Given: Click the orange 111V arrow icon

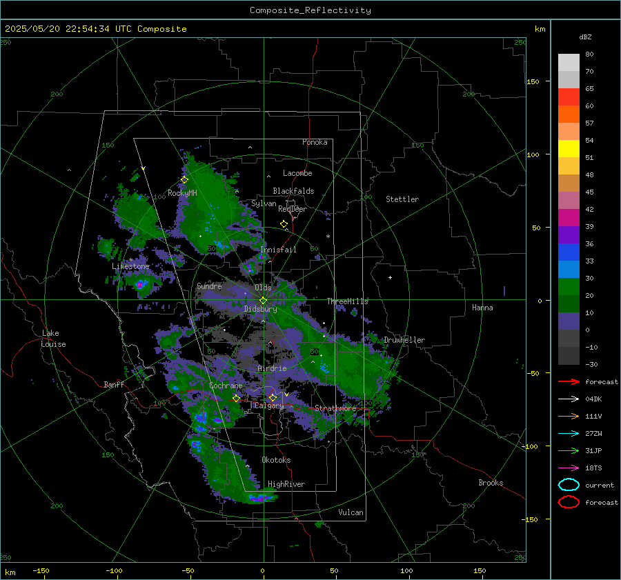Looking at the screenshot, I should point(569,416).
